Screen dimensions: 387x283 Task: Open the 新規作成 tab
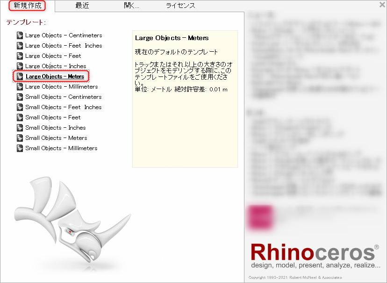click(28, 6)
